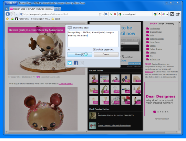
Task: Open a new tab with plus button
Action: click(56, 9)
